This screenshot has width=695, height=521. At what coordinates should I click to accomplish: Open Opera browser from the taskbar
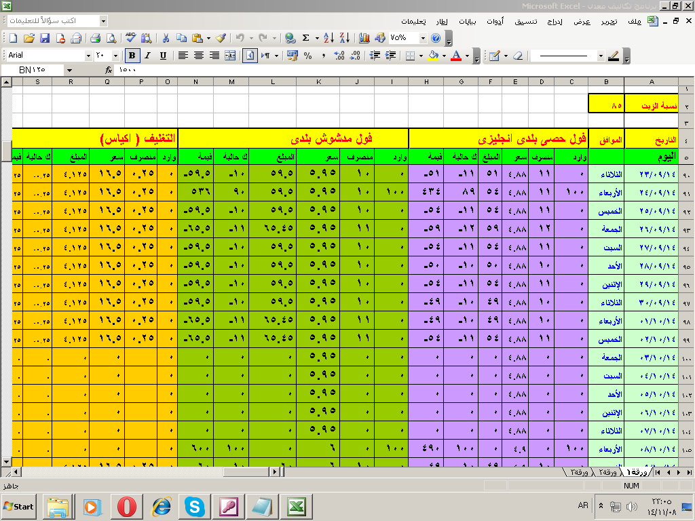127,506
